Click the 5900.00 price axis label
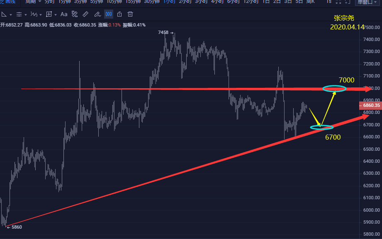The height and width of the screenshot is (239, 382). 372,222
